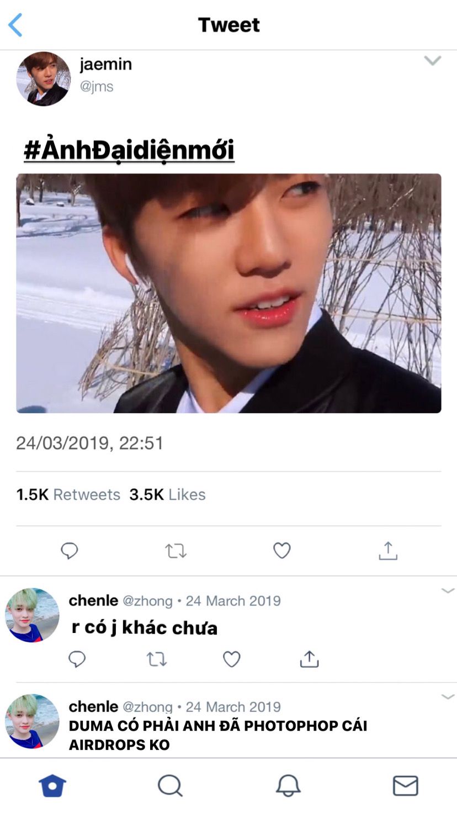Screen dimensions: 457x813
Task: View the 1.5K Retweets list
Action: [x=68, y=494]
